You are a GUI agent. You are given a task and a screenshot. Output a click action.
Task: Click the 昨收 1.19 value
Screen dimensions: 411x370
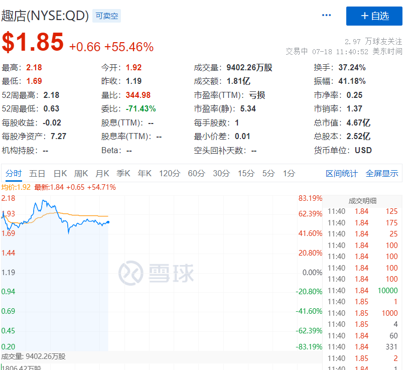[x=133, y=81]
